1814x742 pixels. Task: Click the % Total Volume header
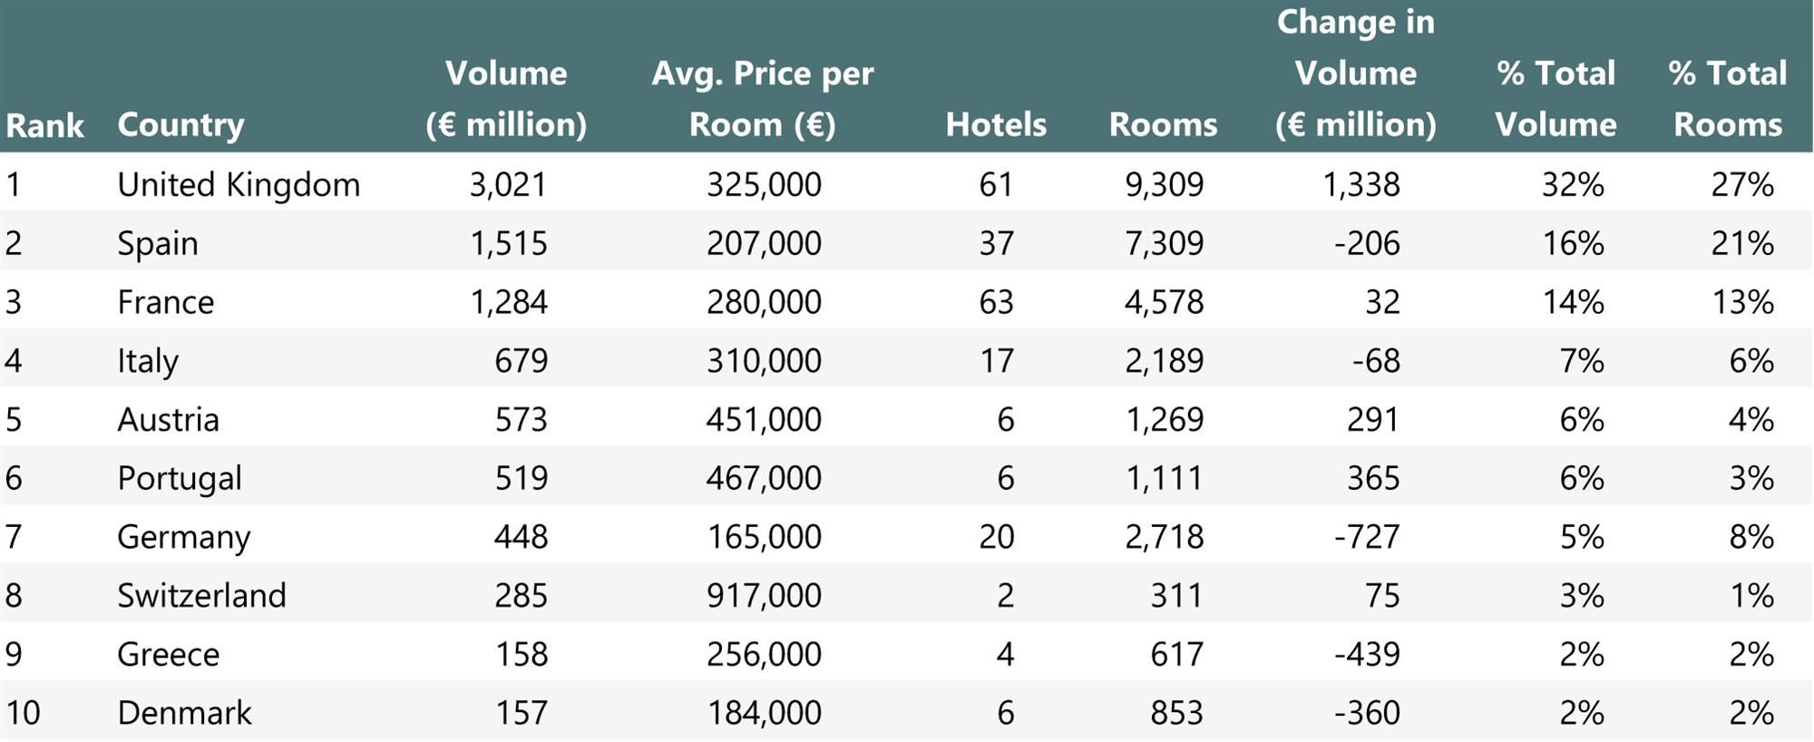(x=1556, y=99)
